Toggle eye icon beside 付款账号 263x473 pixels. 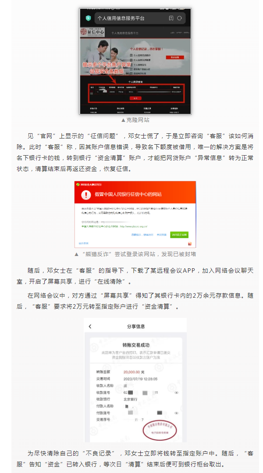click(x=177, y=413)
